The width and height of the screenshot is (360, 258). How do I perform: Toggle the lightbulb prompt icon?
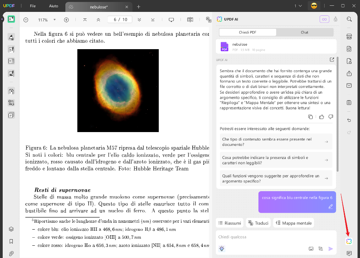222,248
